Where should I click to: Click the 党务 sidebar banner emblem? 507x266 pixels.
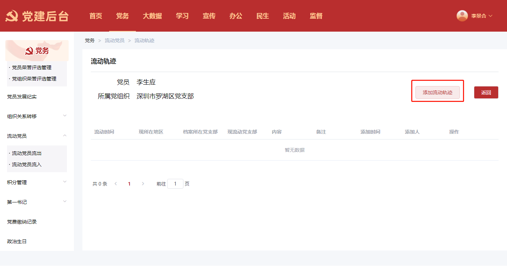tap(29, 51)
